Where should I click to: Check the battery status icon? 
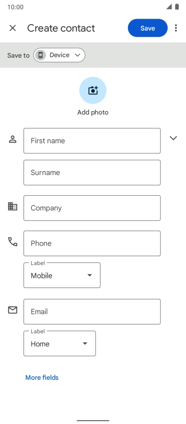[x=177, y=7]
